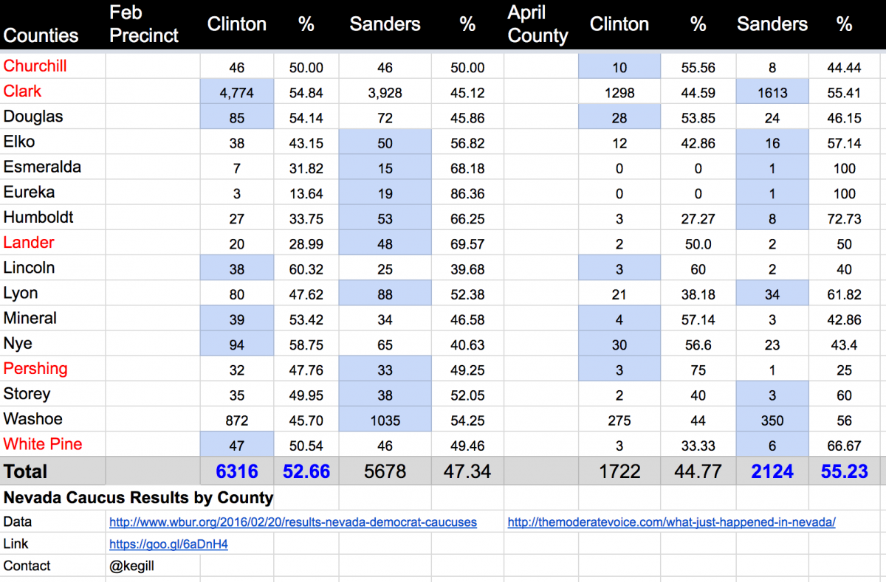The height and width of the screenshot is (582, 886).
Task: Open the wbur.org Nevada results link
Action: pos(293,522)
